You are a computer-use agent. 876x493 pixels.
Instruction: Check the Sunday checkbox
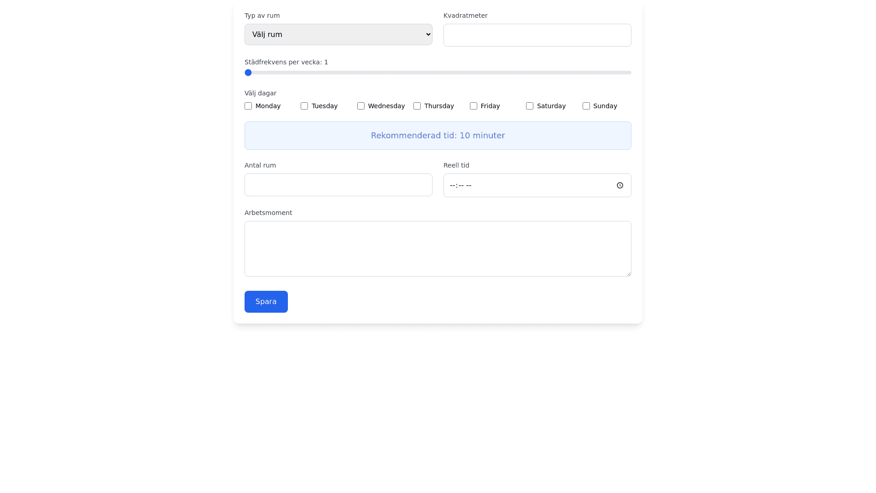click(x=586, y=106)
